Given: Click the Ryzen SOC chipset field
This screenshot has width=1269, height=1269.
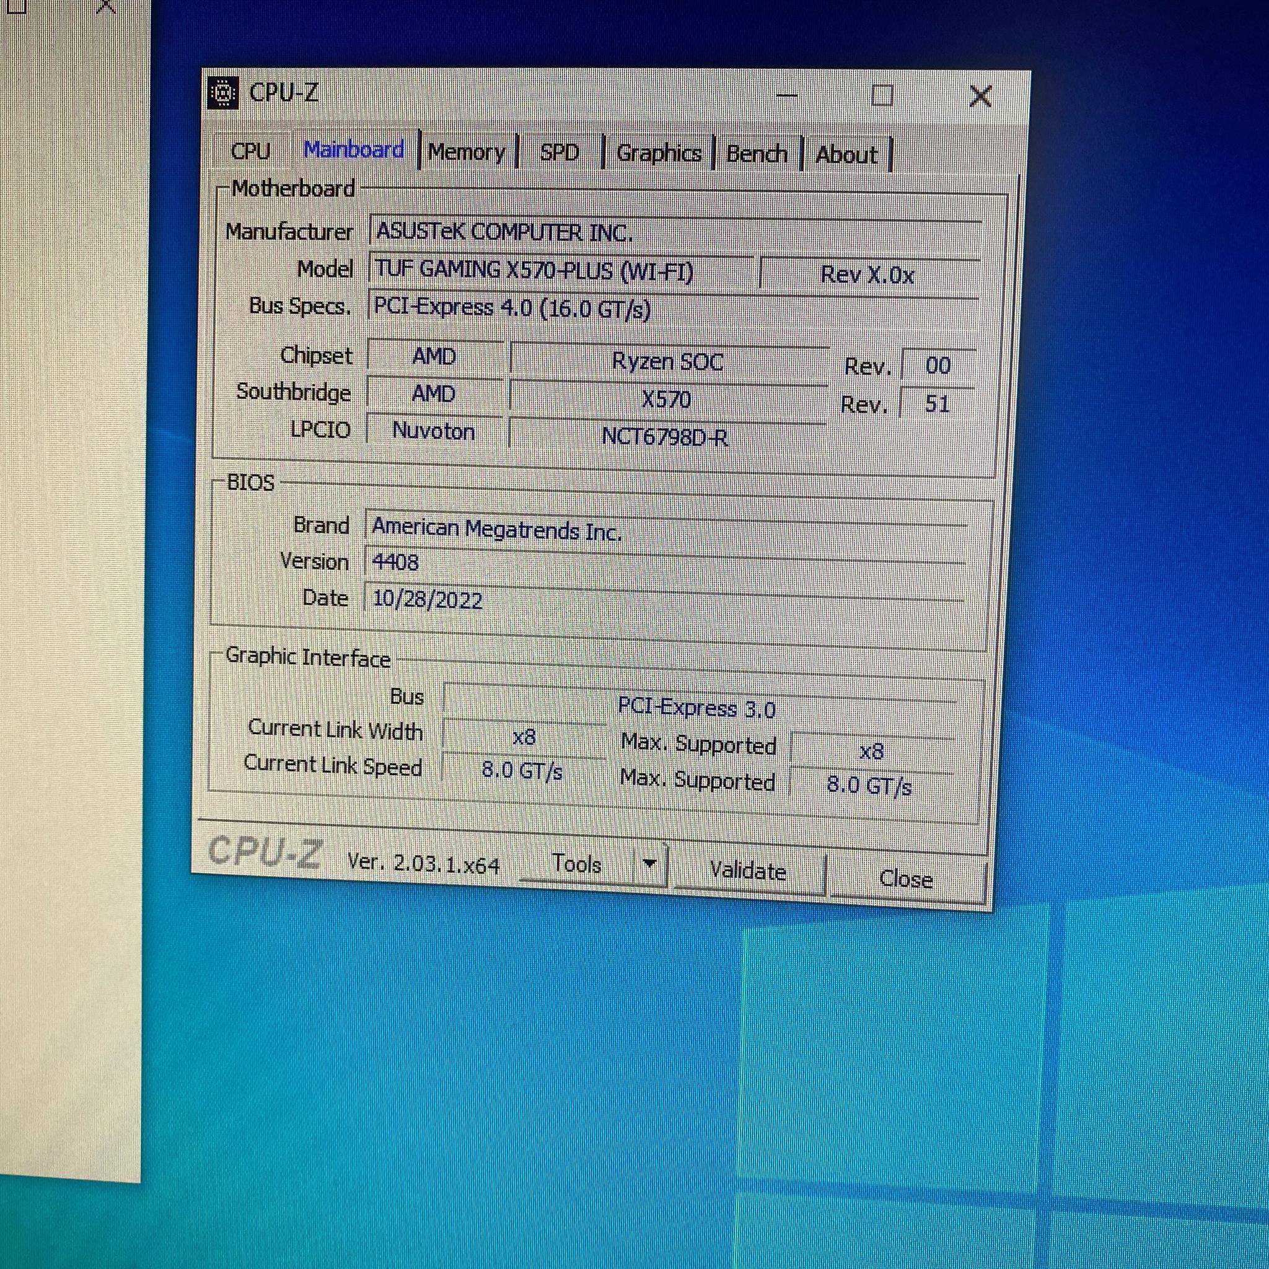Looking at the screenshot, I should (669, 362).
